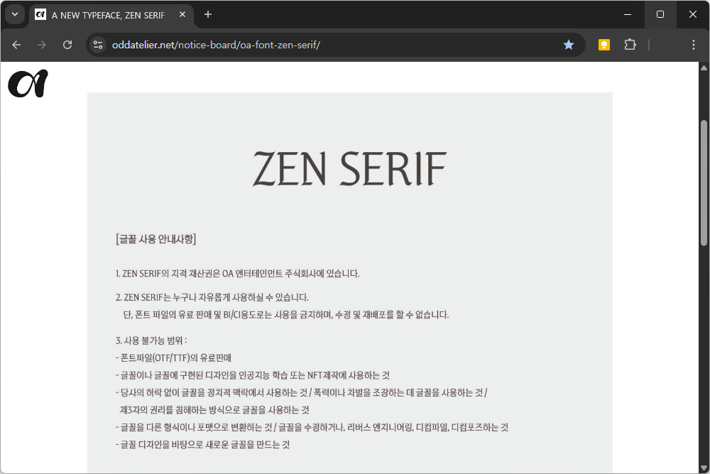Open the Chrome three-dot menu

[x=693, y=45]
